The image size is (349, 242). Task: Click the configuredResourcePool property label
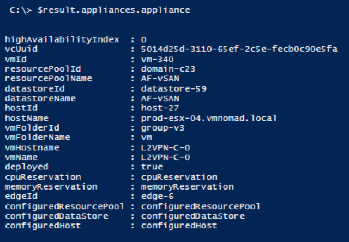tap(64, 206)
